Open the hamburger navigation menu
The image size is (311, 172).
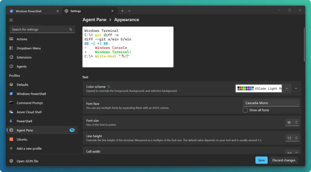[x=11, y=20]
